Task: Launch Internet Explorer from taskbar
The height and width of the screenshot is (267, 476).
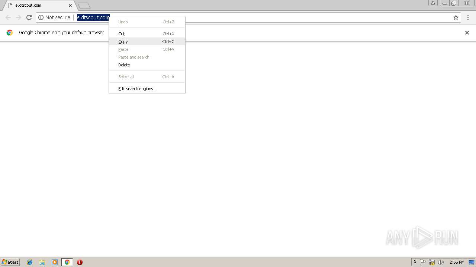Action: (30, 262)
